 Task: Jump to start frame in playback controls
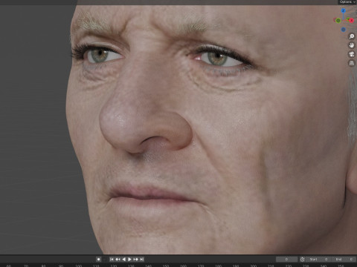click(112, 259)
